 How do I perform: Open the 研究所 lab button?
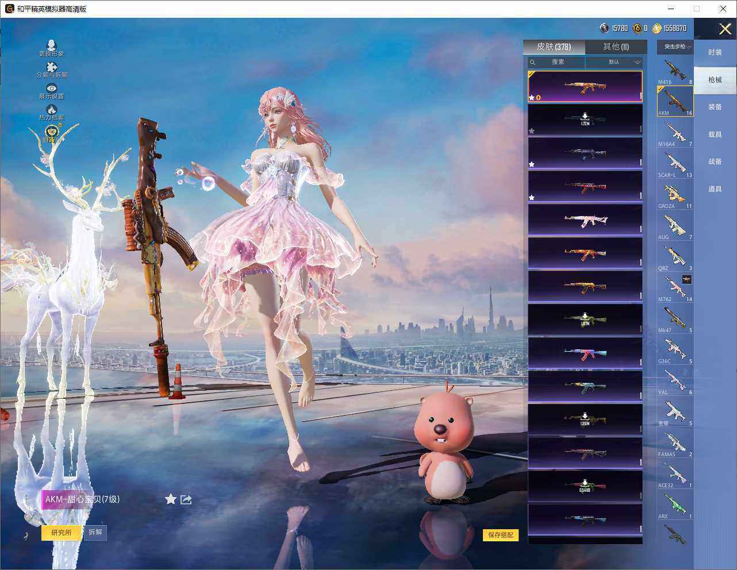coord(62,533)
